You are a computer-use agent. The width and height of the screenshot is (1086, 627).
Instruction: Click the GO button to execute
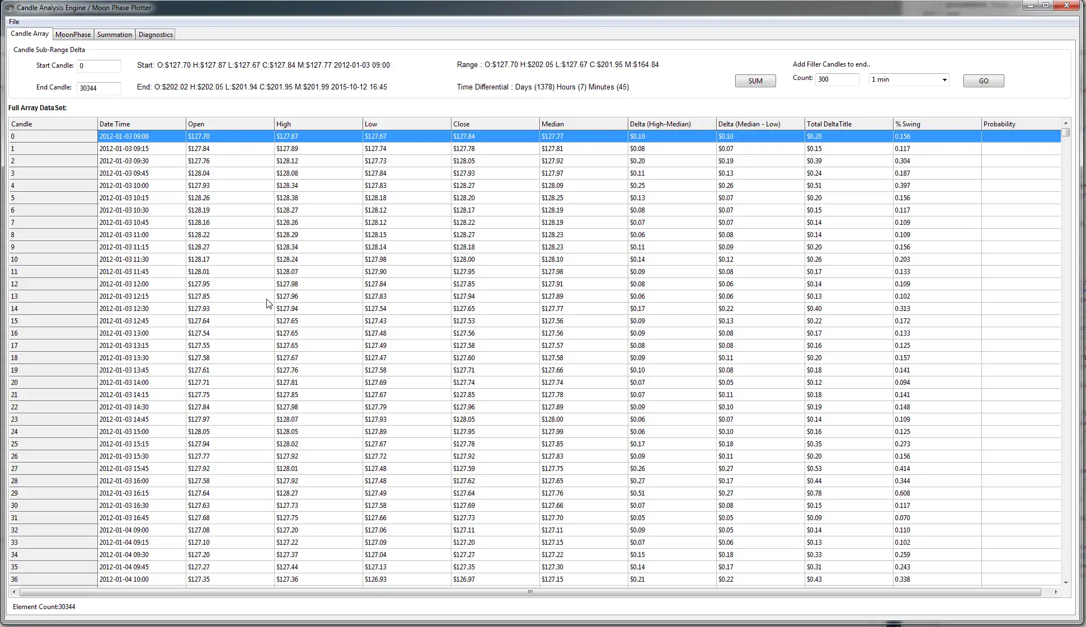[x=985, y=80]
